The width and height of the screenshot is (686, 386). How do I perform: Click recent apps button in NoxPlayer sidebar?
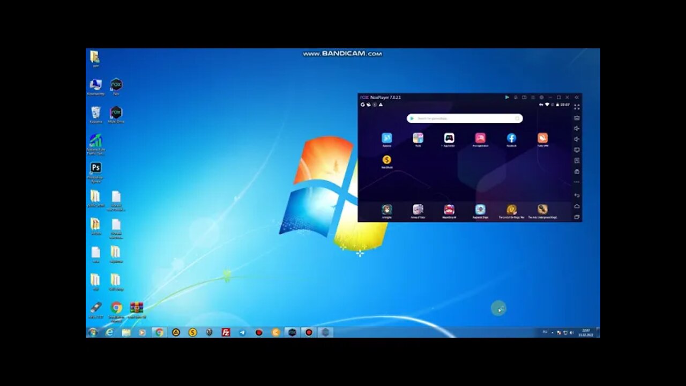(577, 217)
